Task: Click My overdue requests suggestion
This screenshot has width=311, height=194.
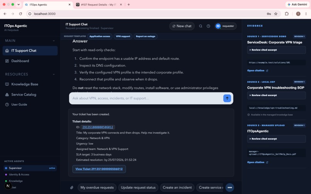Action: pyautogui.click(x=97, y=187)
